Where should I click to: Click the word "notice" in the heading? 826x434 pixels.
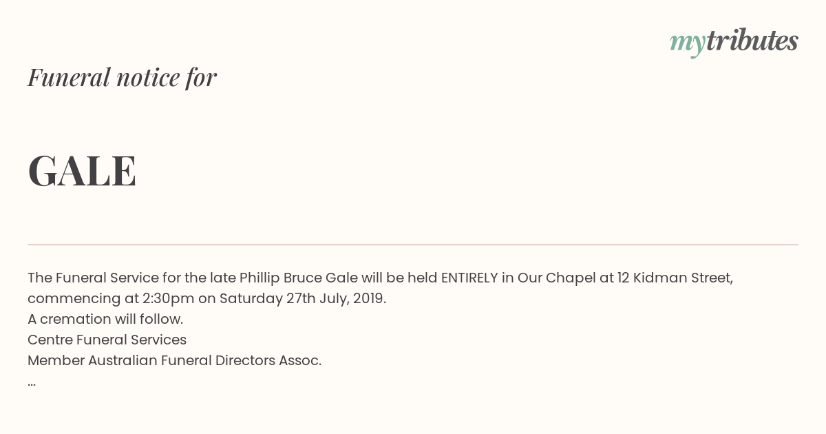pyautogui.click(x=148, y=78)
